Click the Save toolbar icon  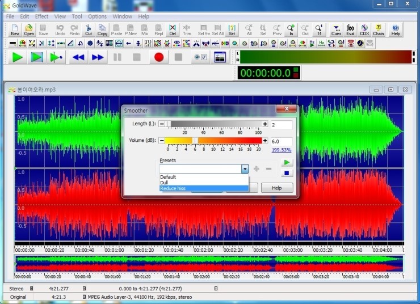coord(43,29)
